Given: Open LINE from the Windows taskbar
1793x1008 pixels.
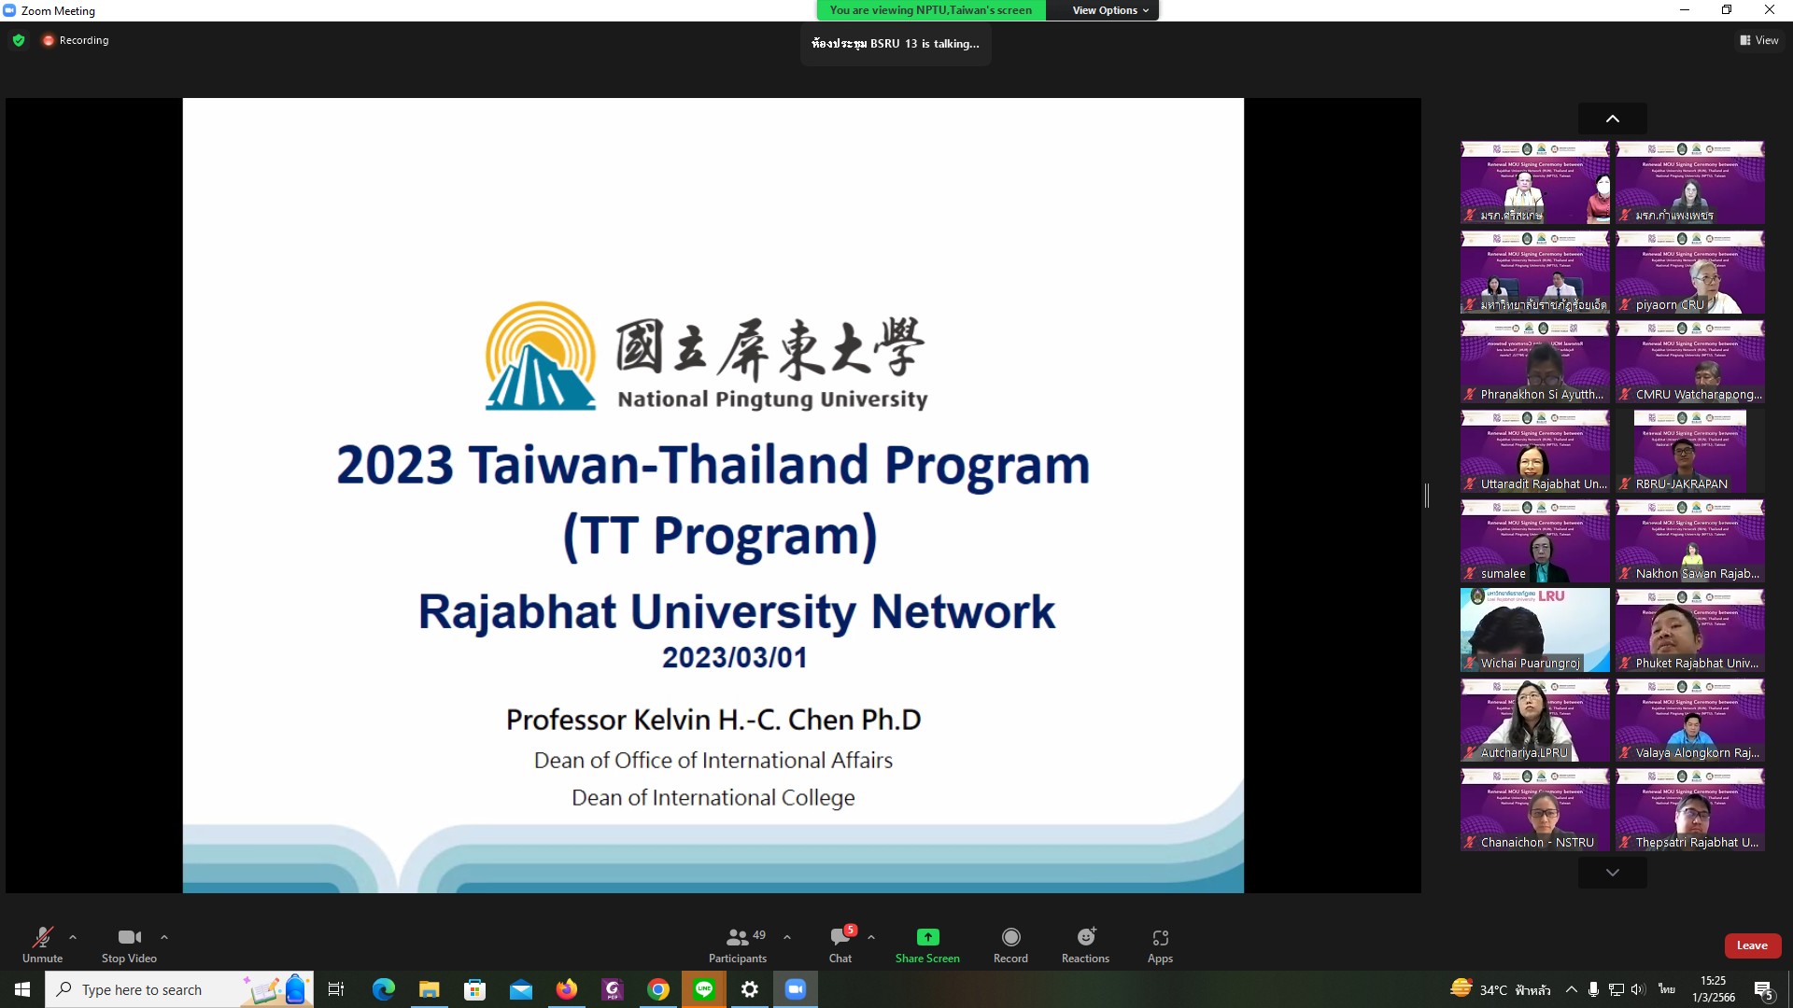Looking at the screenshot, I should [x=704, y=989].
